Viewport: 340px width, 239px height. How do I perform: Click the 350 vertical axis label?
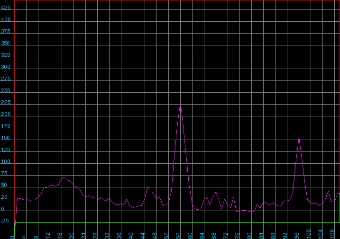click(x=5, y=43)
